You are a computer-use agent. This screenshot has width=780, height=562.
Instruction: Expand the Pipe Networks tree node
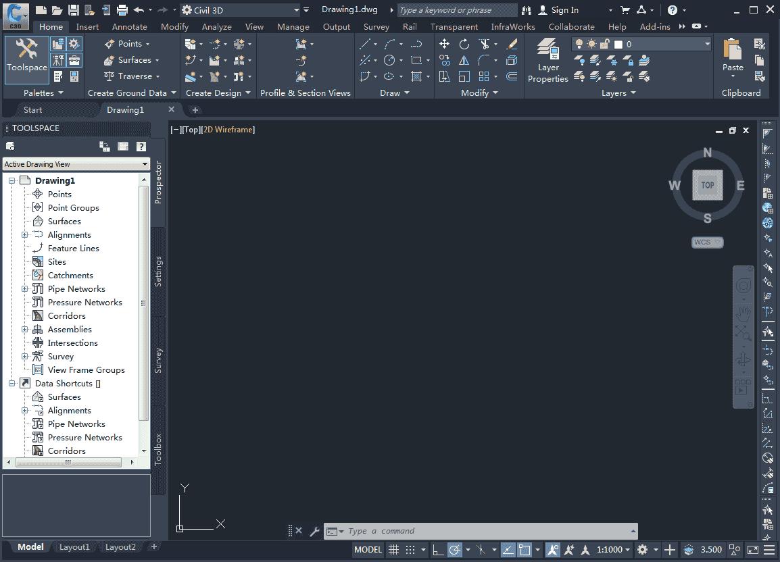tap(25, 289)
